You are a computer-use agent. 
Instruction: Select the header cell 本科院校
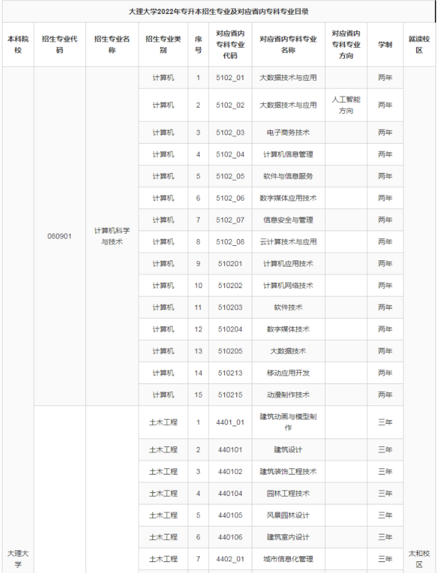(18, 45)
